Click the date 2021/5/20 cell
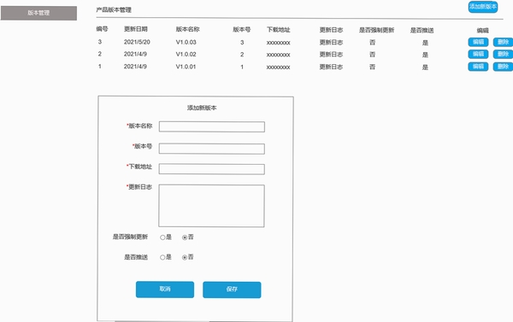This screenshot has width=513, height=322. click(x=137, y=42)
